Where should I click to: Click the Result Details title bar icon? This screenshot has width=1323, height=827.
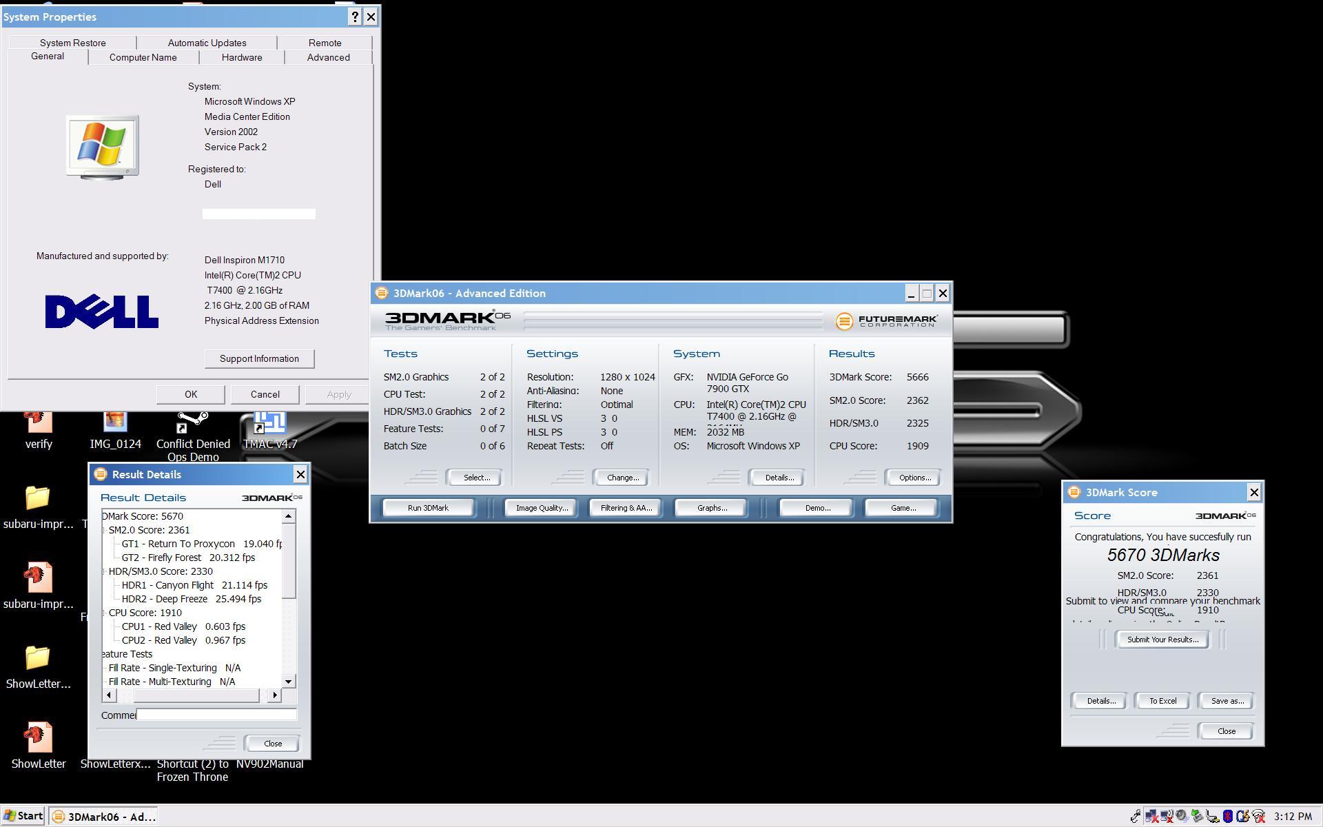pyautogui.click(x=101, y=474)
